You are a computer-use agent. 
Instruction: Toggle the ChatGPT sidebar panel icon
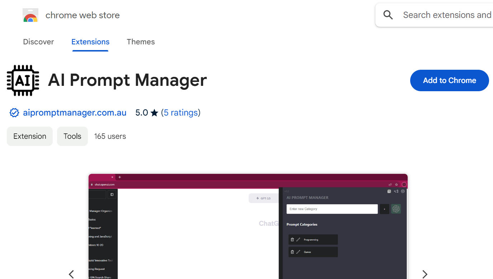112,194
